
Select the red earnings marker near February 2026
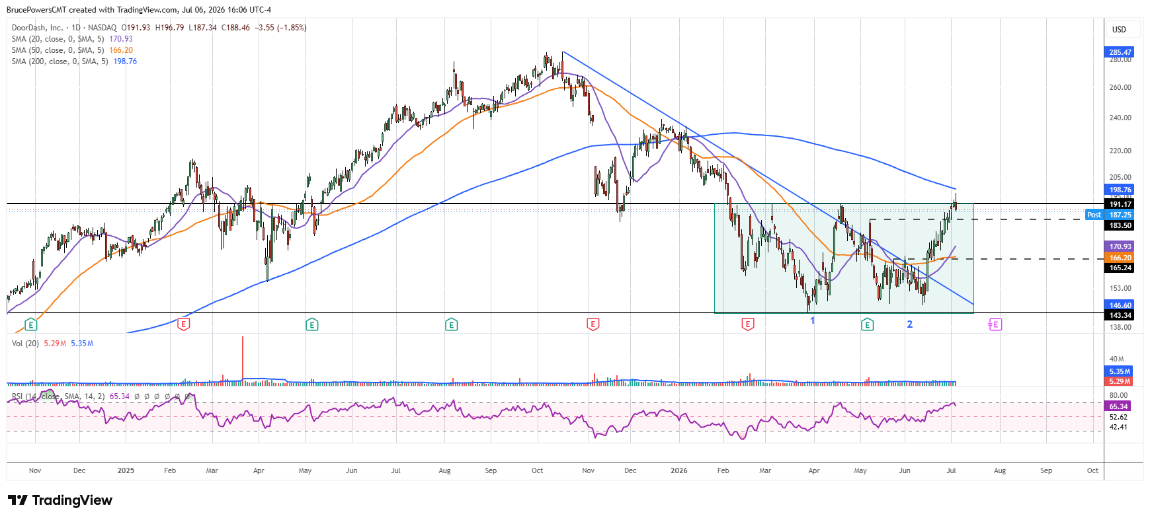[748, 324]
